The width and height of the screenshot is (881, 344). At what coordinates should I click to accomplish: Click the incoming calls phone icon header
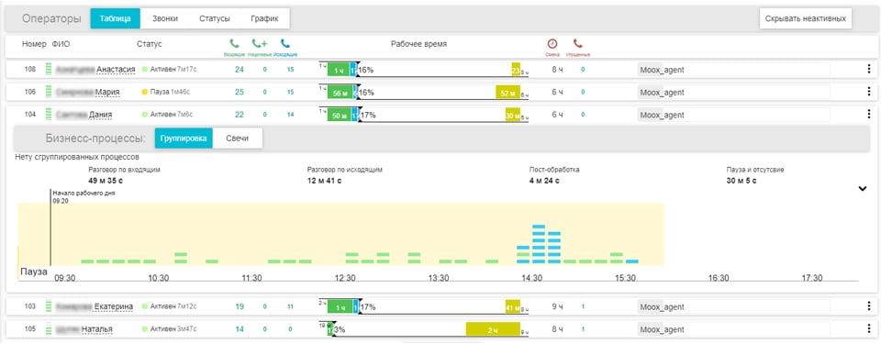[234, 44]
